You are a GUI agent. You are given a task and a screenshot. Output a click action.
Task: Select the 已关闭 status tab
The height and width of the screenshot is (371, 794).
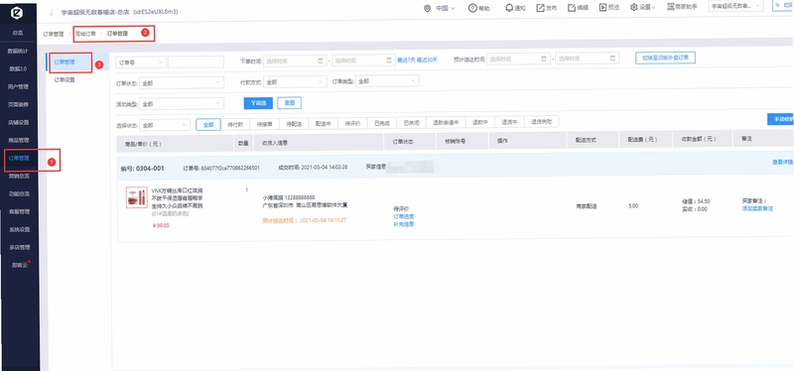pos(411,122)
